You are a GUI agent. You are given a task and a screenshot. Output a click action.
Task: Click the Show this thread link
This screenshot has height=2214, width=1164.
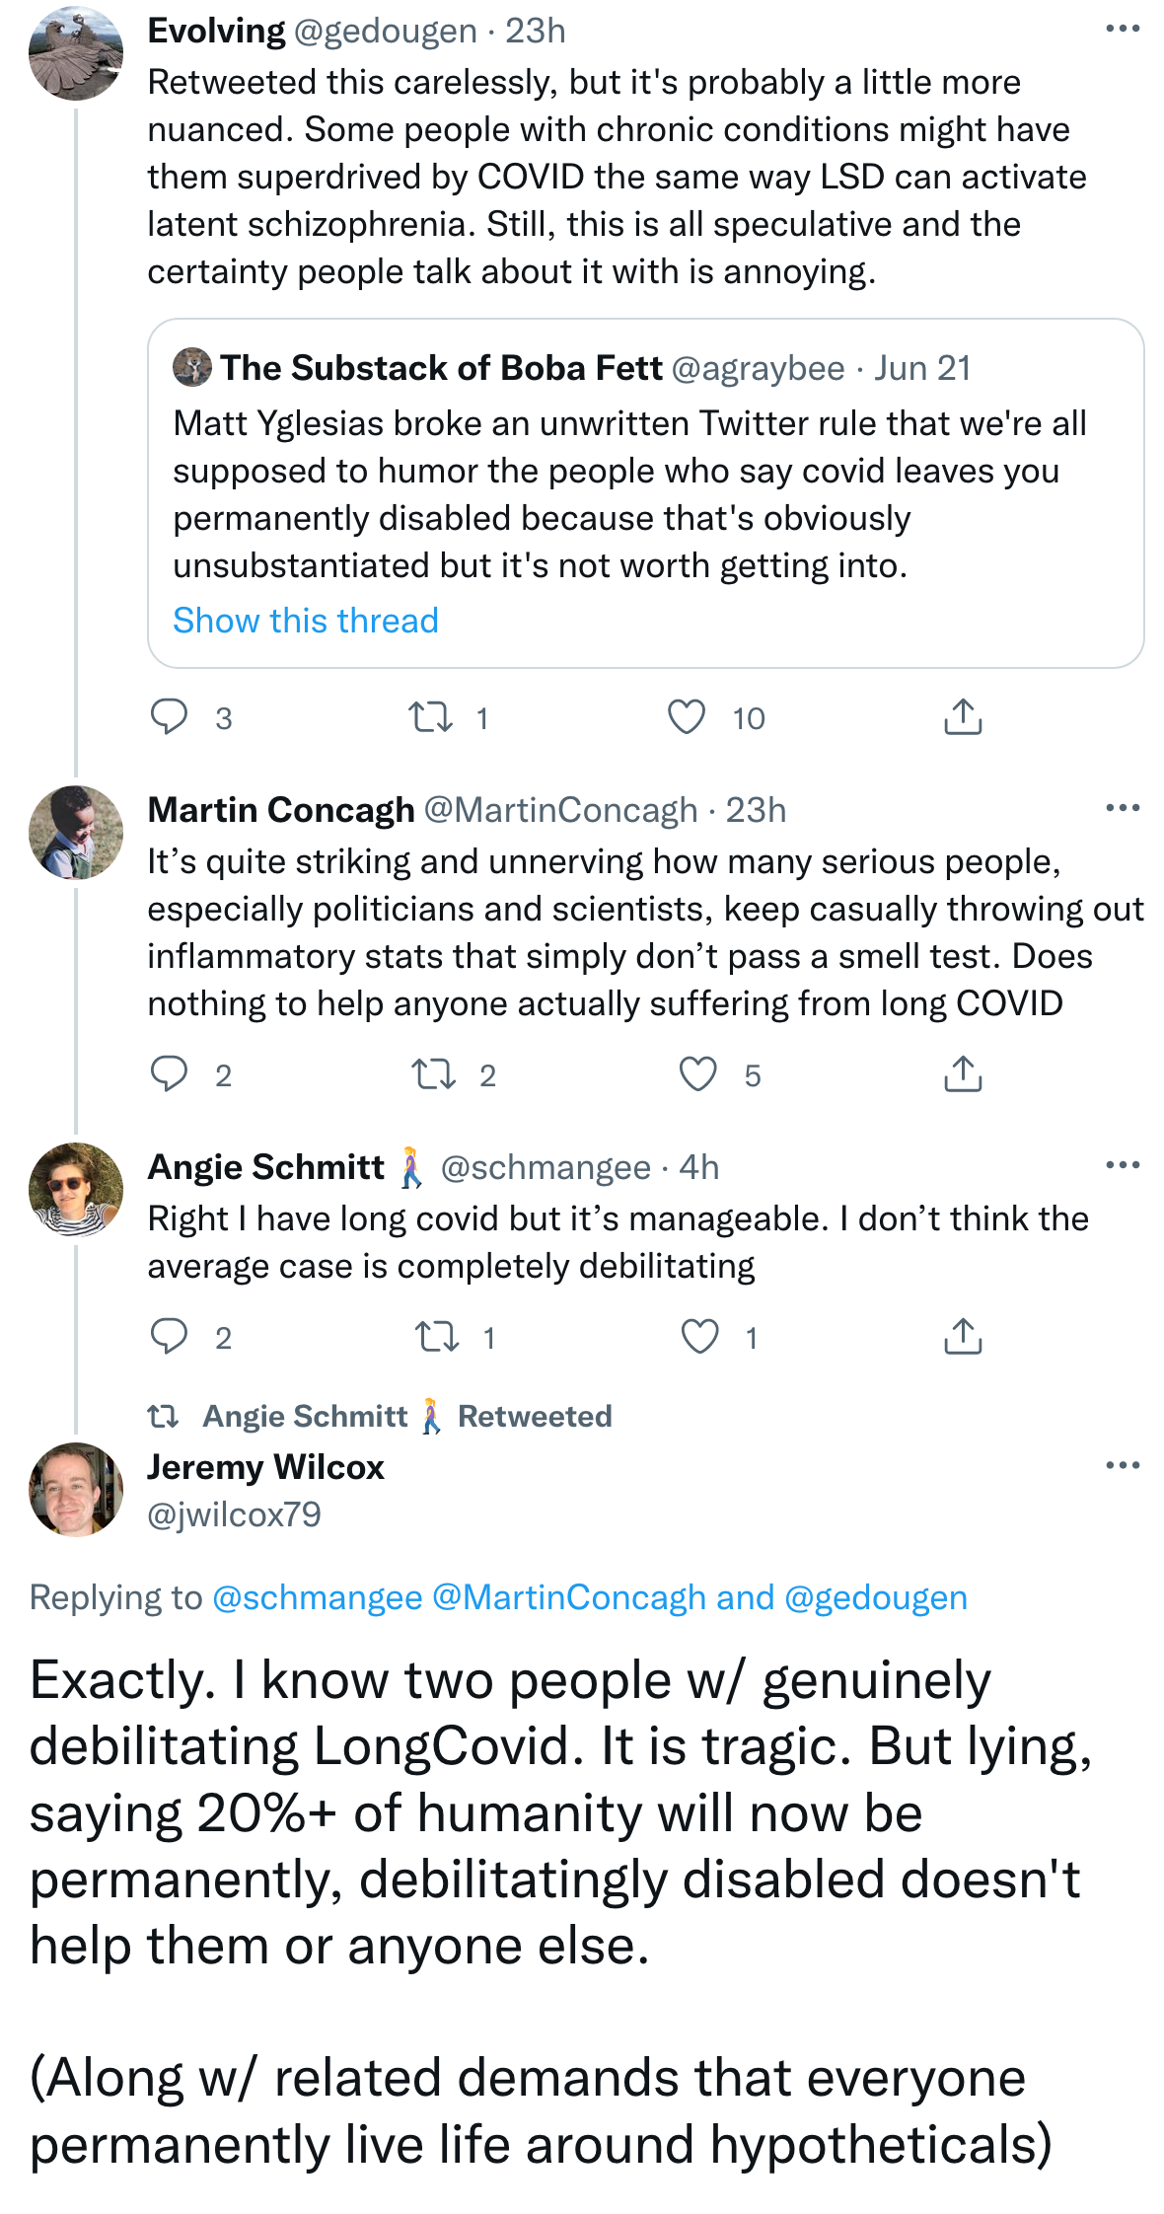[306, 621]
